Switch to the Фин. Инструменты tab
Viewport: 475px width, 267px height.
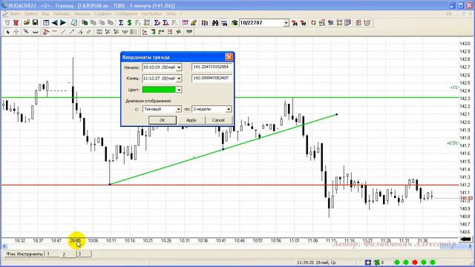click(x=24, y=254)
